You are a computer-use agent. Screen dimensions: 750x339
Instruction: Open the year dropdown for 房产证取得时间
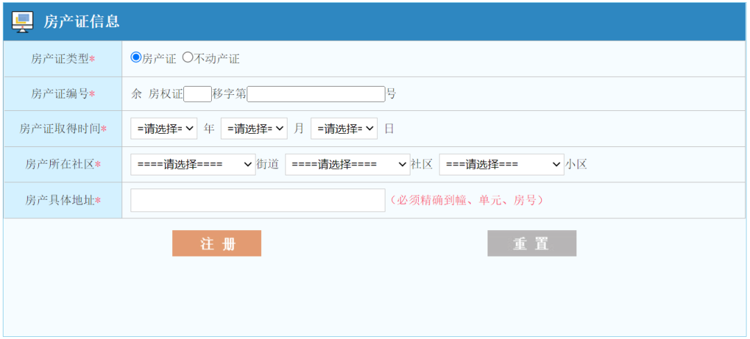164,128
